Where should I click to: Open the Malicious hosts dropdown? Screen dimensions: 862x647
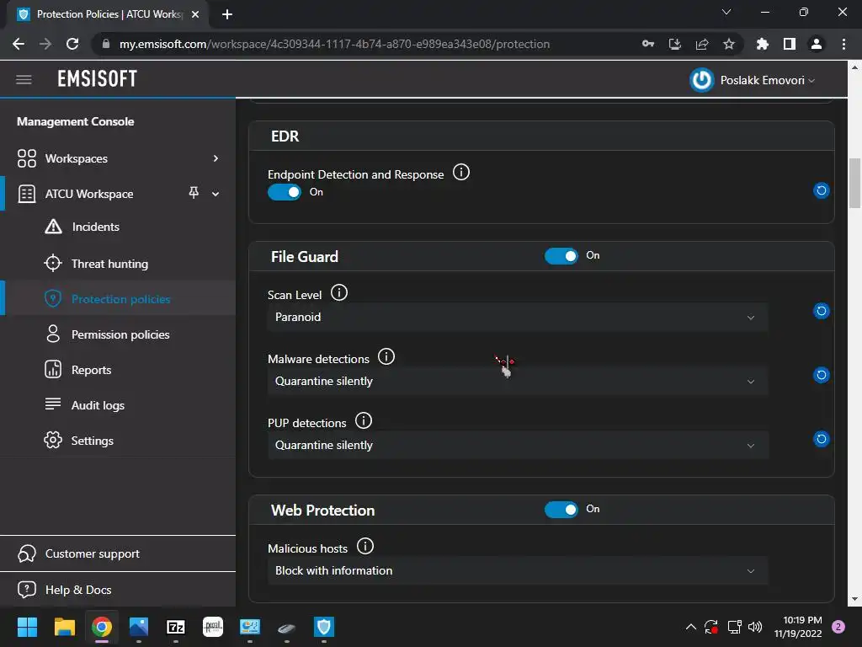[x=518, y=570]
